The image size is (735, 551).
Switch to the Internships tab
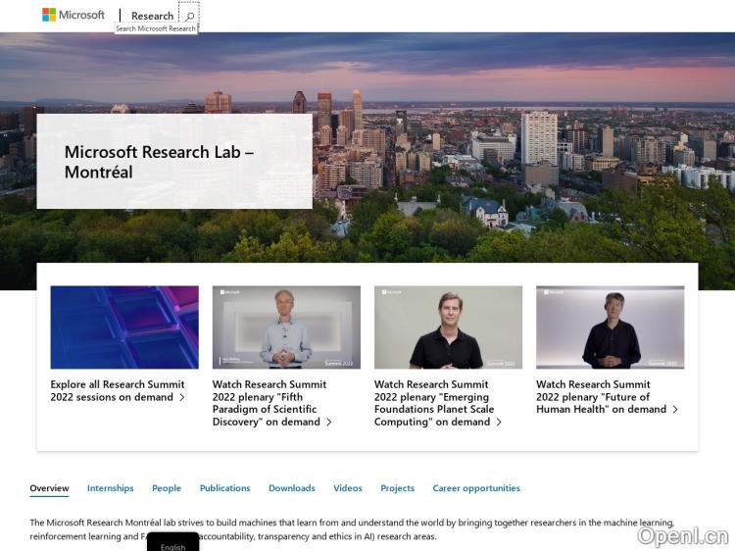pyautogui.click(x=110, y=488)
